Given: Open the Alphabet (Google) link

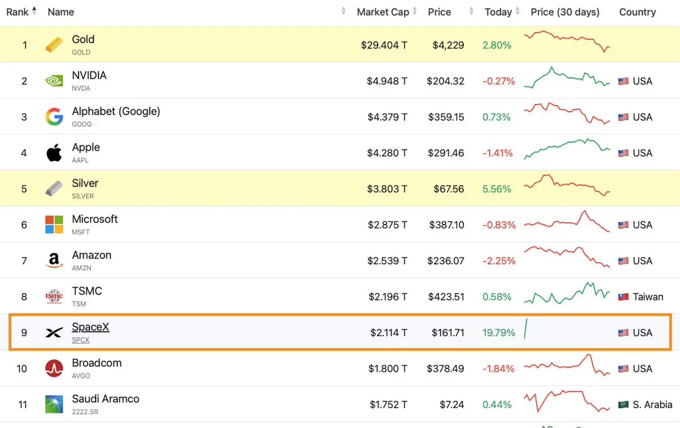Looking at the screenshot, I should click(116, 111).
